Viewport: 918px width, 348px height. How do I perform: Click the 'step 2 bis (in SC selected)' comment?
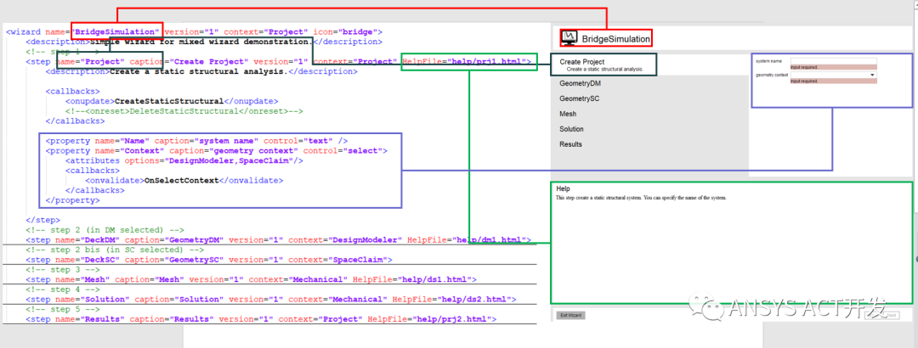[115, 250]
